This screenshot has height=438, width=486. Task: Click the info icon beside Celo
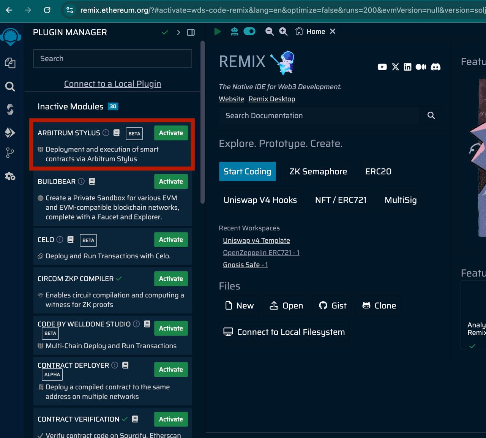click(60, 239)
